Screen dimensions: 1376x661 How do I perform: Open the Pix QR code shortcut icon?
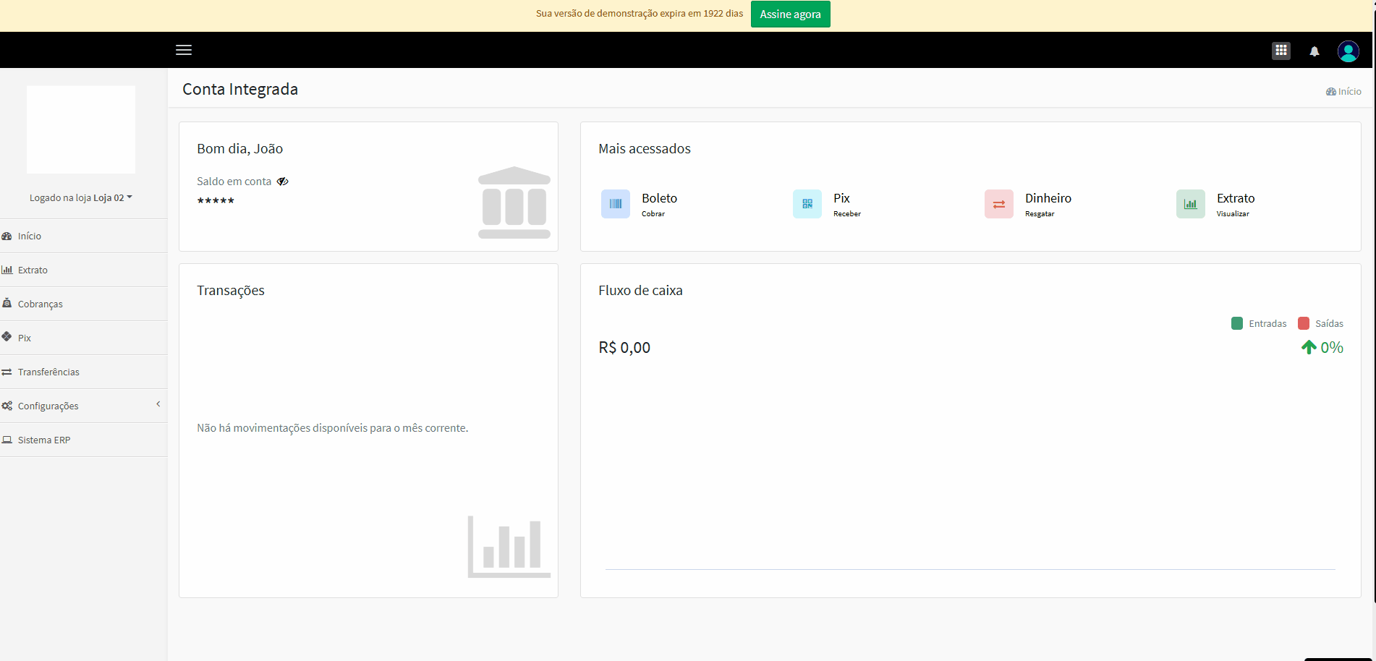coord(807,204)
